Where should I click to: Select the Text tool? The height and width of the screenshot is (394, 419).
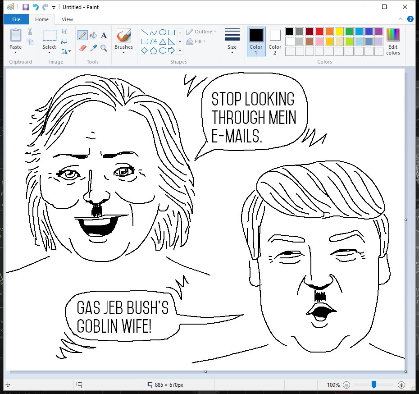[x=104, y=35]
